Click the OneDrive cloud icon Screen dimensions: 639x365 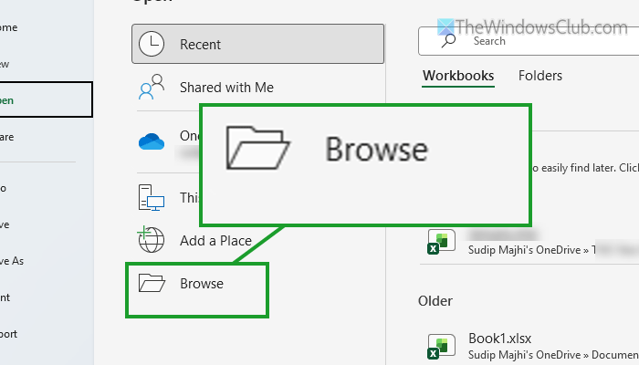(x=152, y=141)
